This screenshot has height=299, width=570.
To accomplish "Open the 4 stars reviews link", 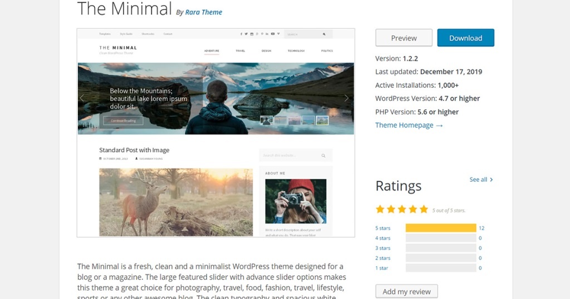I will [382, 238].
